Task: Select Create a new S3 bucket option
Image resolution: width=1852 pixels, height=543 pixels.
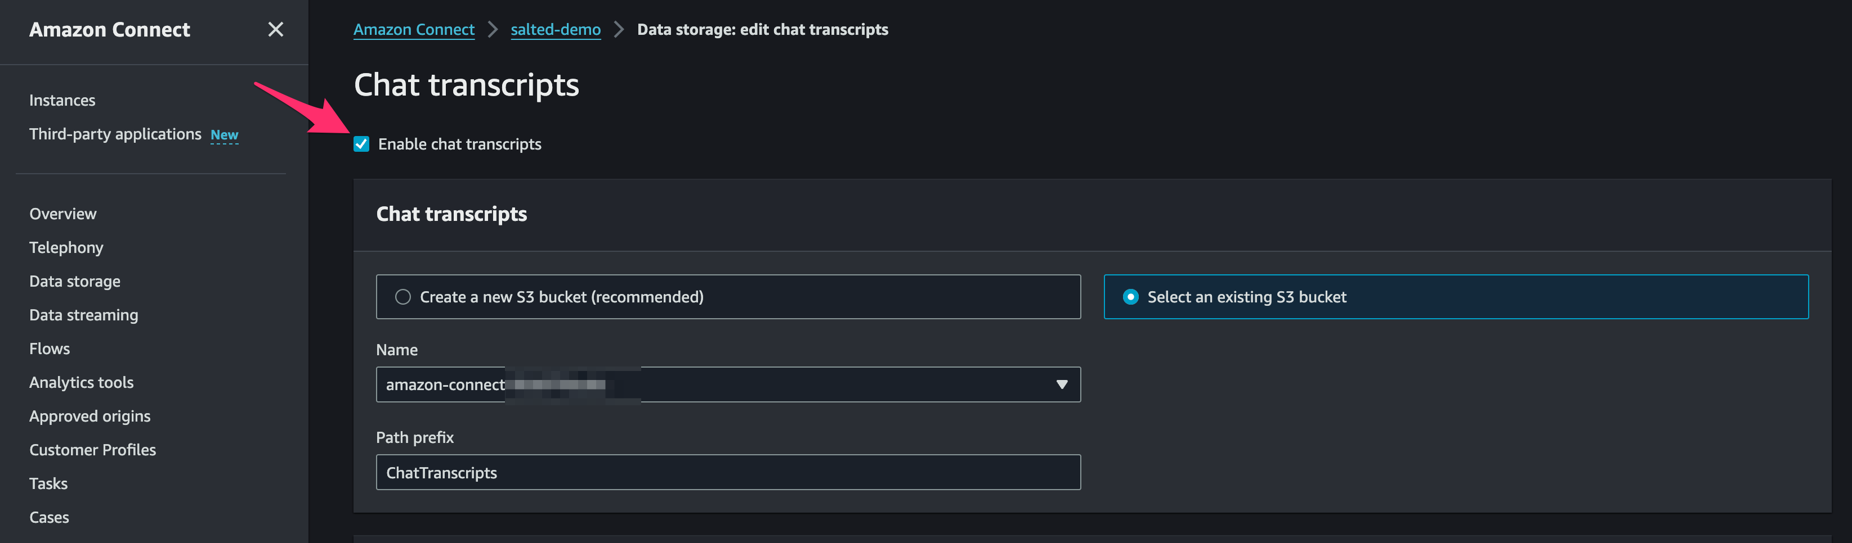Action: click(727, 297)
